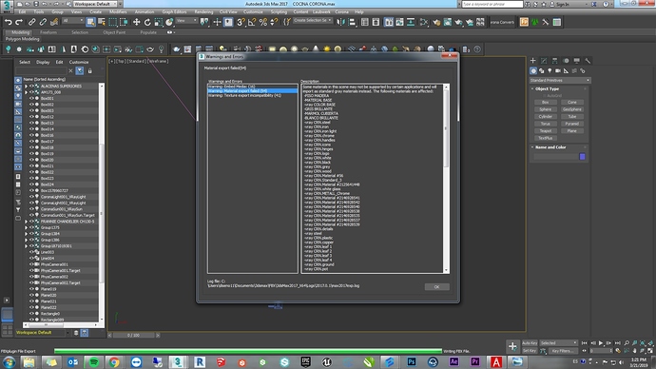Activate the Select and Rotate tool

[x=147, y=22]
